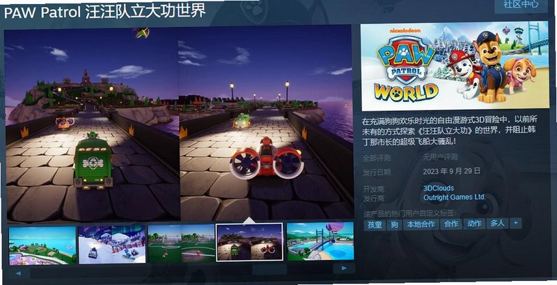Select the 孩童 tag
This screenshot has height=285, width=557.
pos(375,225)
